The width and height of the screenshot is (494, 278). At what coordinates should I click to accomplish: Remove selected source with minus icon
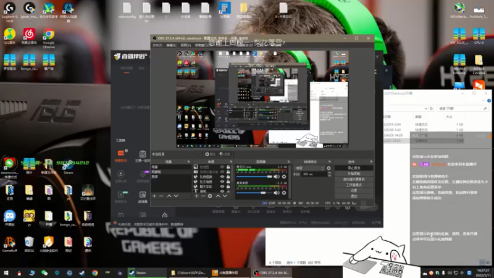(203, 196)
